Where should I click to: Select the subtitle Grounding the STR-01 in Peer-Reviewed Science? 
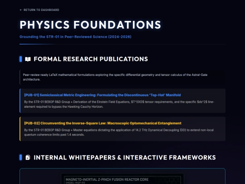pos(75,37)
